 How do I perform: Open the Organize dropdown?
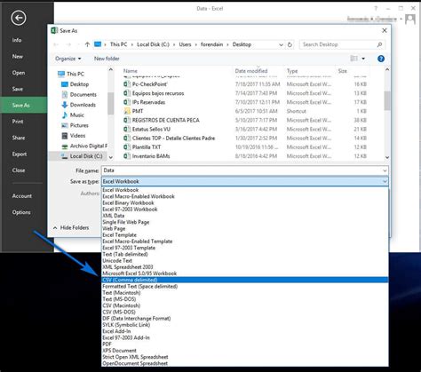click(x=68, y=59)
